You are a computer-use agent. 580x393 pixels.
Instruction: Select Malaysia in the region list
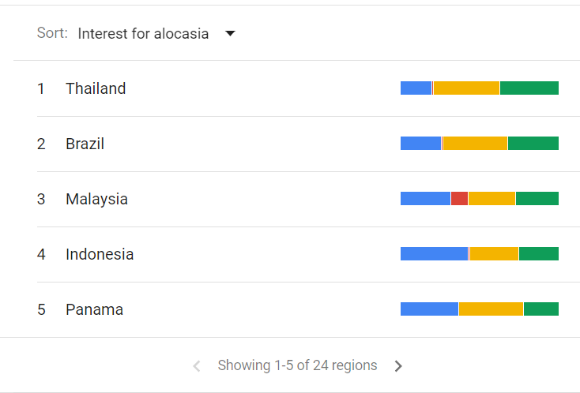tap(96, 199)
